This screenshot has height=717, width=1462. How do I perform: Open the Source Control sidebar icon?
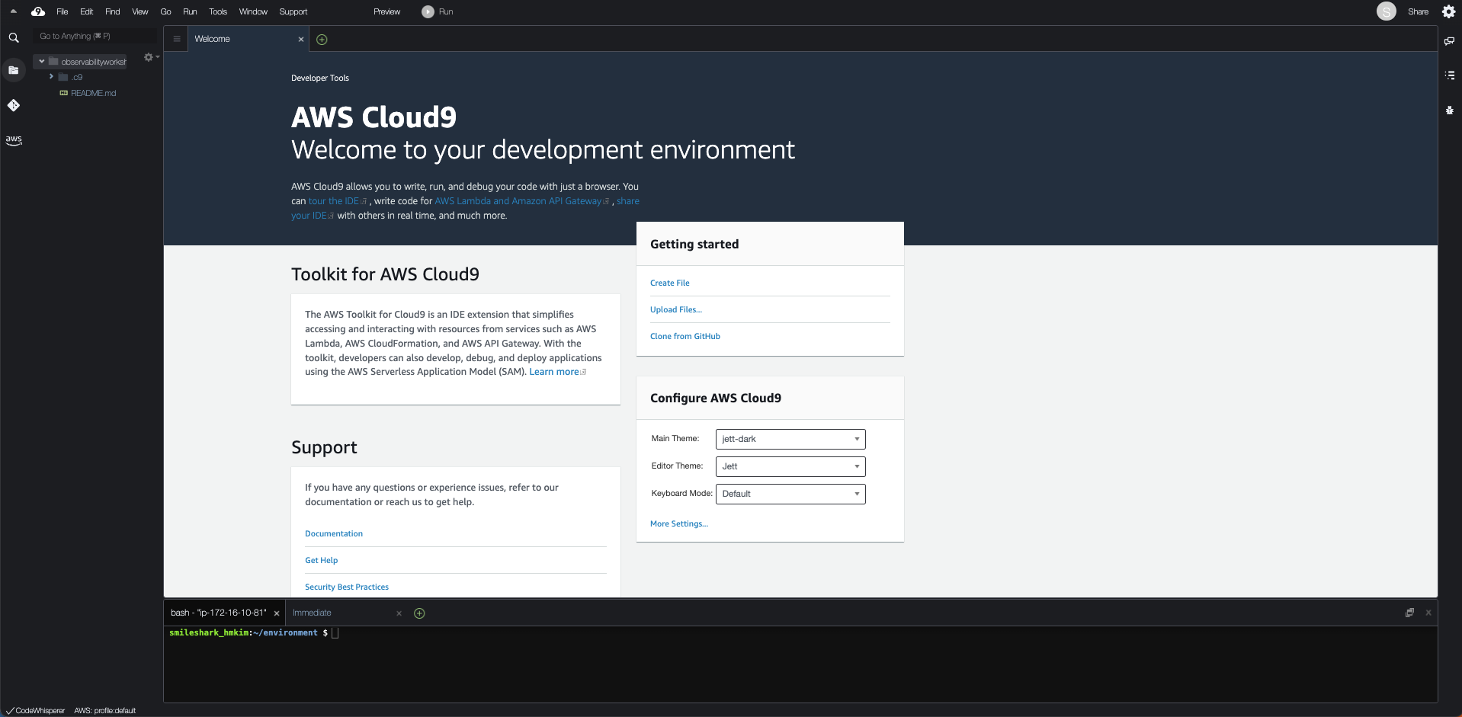14,105
